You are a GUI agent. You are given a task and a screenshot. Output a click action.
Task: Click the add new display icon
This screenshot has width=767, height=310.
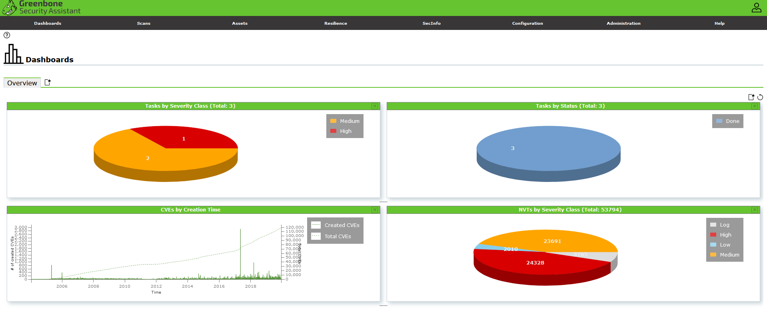751,97
